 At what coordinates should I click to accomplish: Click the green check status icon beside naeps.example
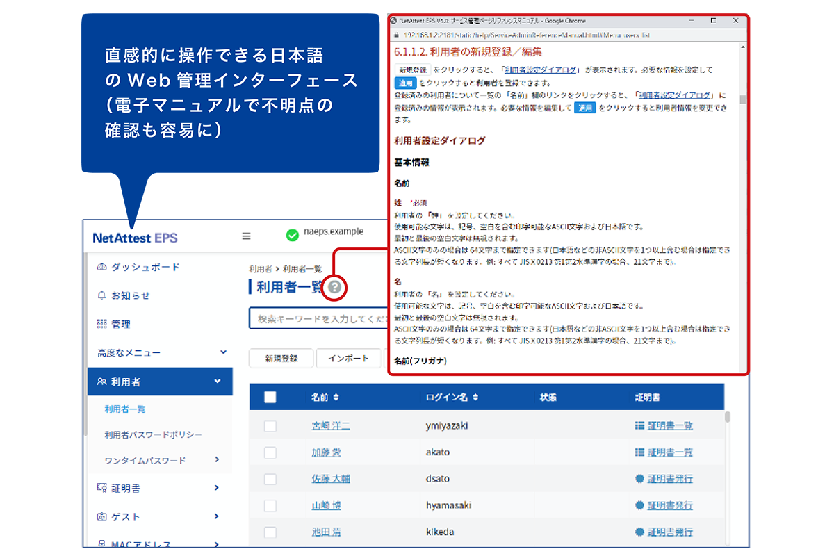coord(292,236)
